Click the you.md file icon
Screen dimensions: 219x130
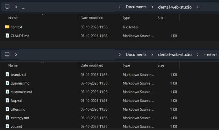pyautogui.click(x=7, y=126)
